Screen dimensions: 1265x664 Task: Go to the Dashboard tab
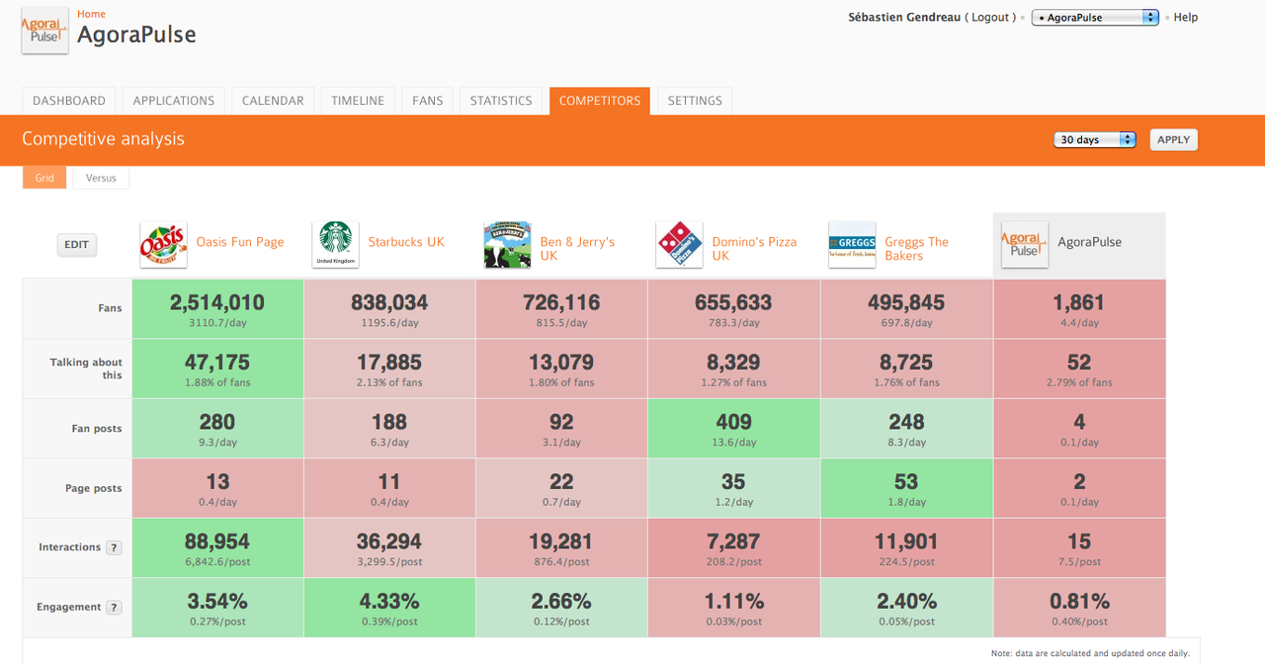69,101
